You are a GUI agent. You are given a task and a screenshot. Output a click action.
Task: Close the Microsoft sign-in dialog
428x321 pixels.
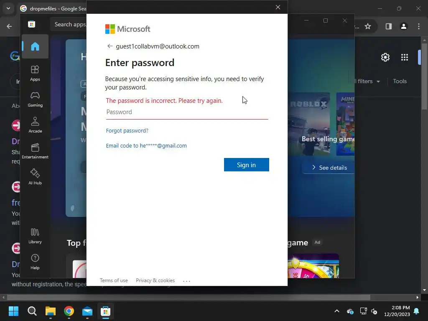pyautogui.click(x=278, y=7)
